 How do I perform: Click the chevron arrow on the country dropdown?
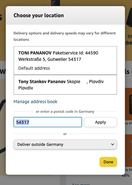point(113,144)
